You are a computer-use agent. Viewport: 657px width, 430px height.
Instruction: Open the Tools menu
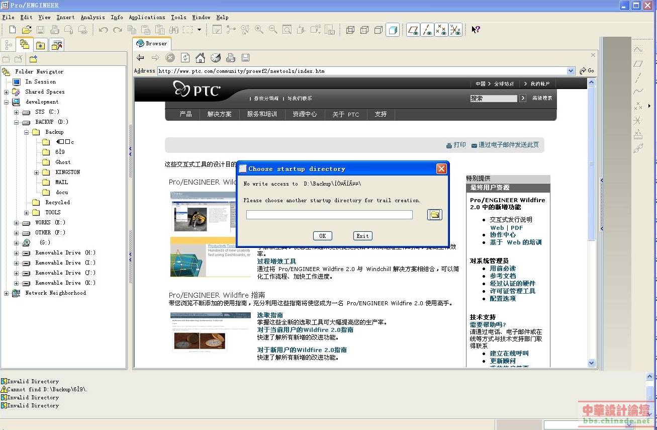point(178,17)
